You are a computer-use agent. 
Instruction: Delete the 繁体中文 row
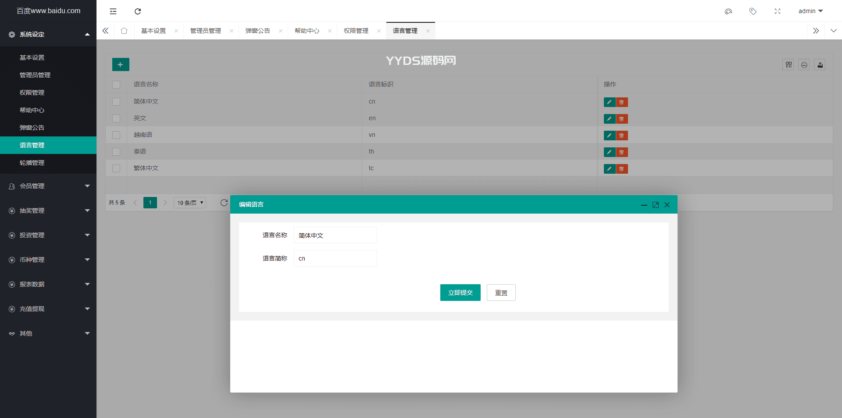tap(622, 169)
